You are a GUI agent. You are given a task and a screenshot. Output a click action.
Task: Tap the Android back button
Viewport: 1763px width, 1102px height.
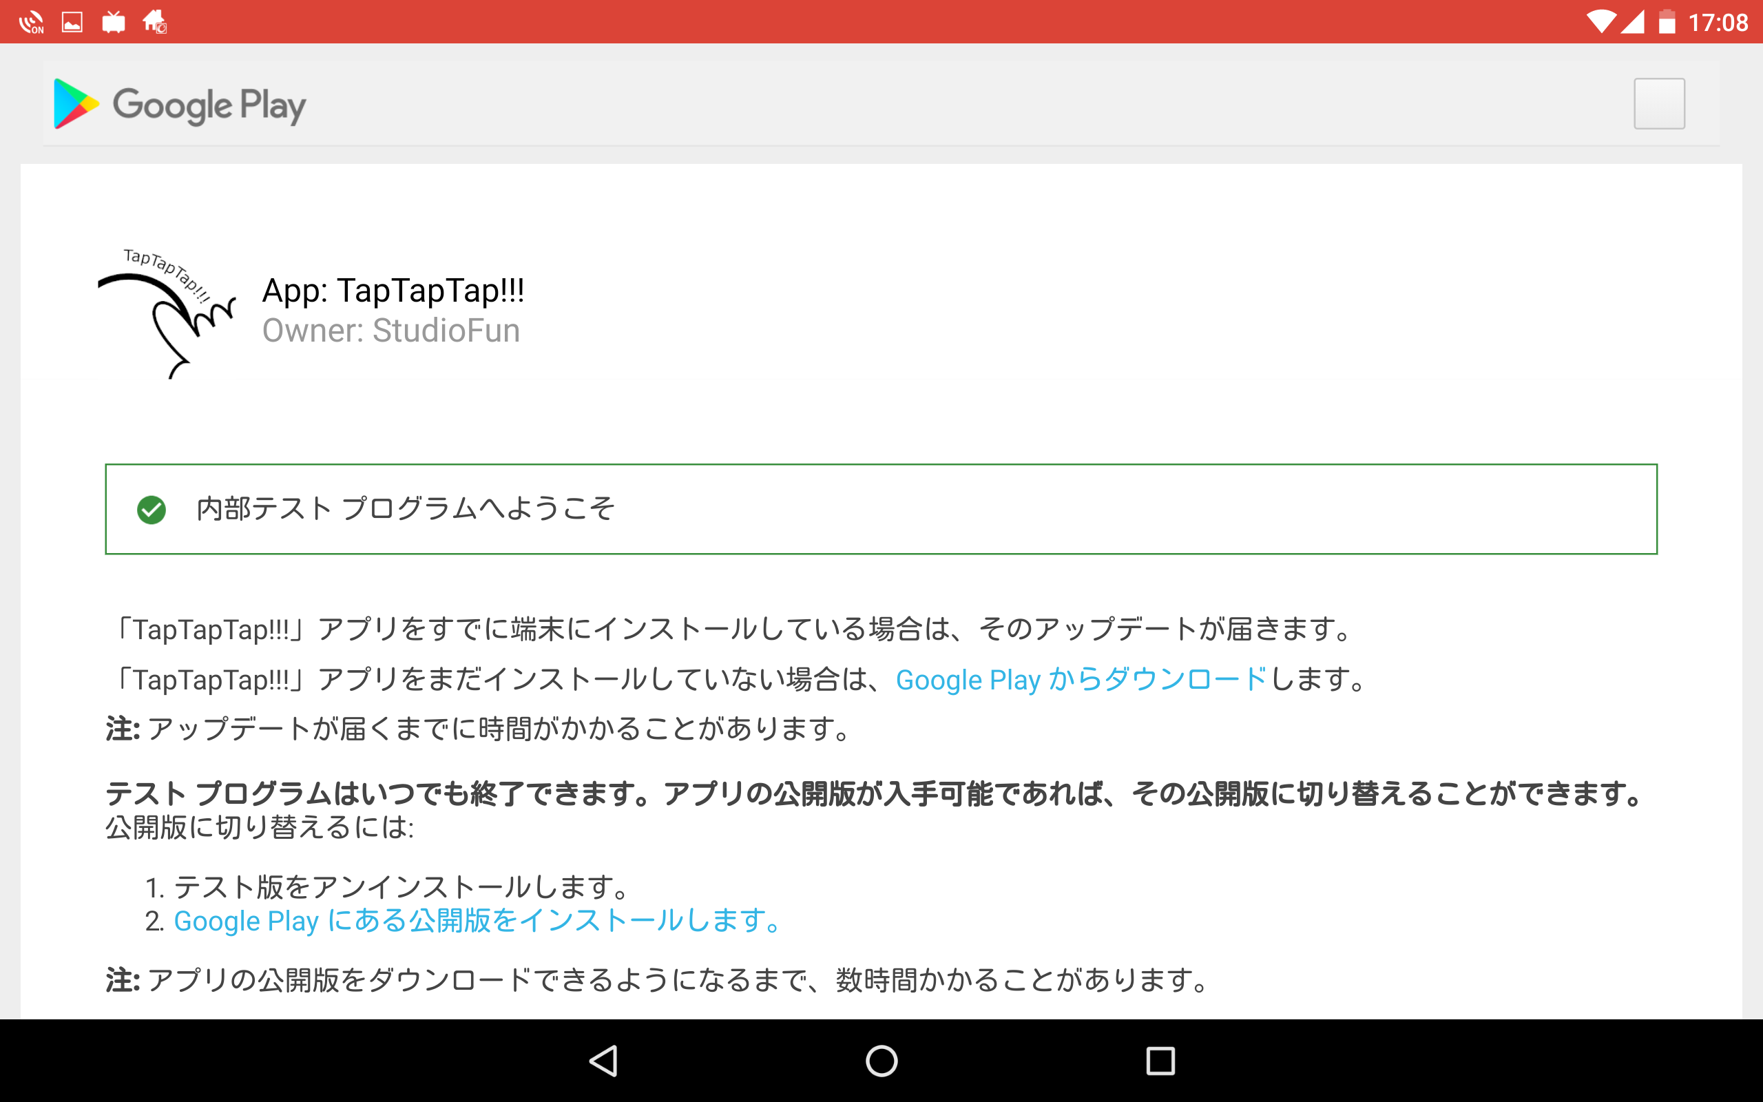click(x=604, y=1061)
